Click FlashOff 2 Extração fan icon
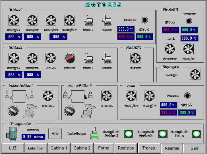Viewport: 207px width, 154px height. 135,59
